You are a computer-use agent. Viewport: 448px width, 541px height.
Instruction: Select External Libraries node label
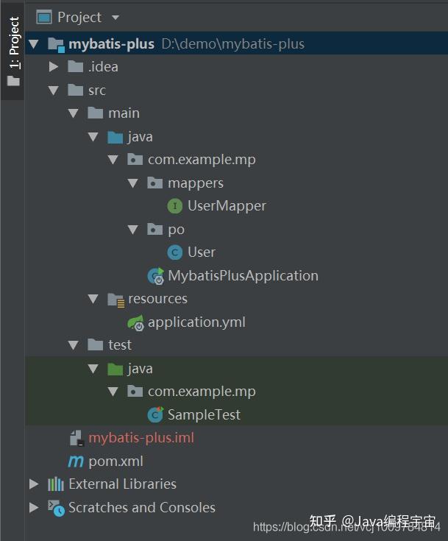(122, 484)
